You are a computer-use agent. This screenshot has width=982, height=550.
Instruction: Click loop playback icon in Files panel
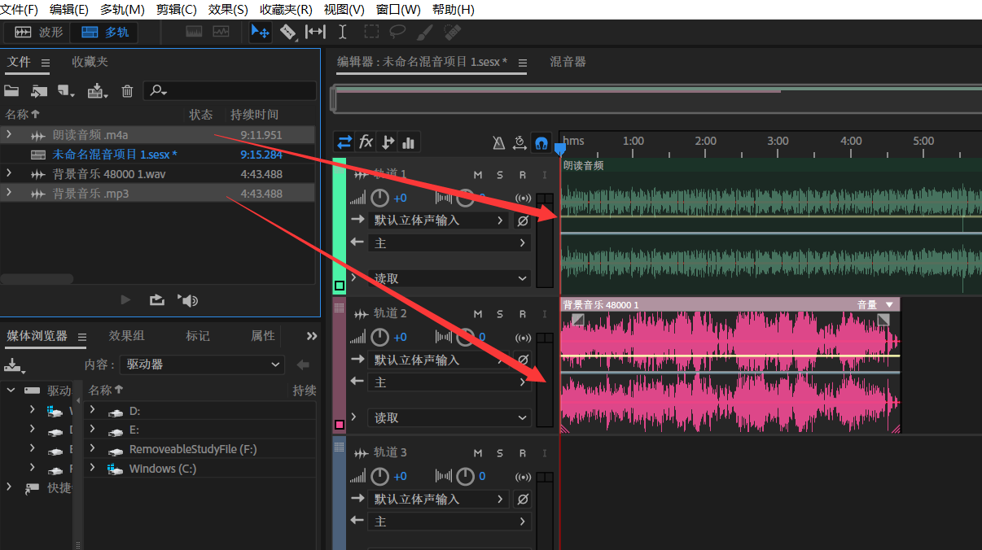coord(157,300)
